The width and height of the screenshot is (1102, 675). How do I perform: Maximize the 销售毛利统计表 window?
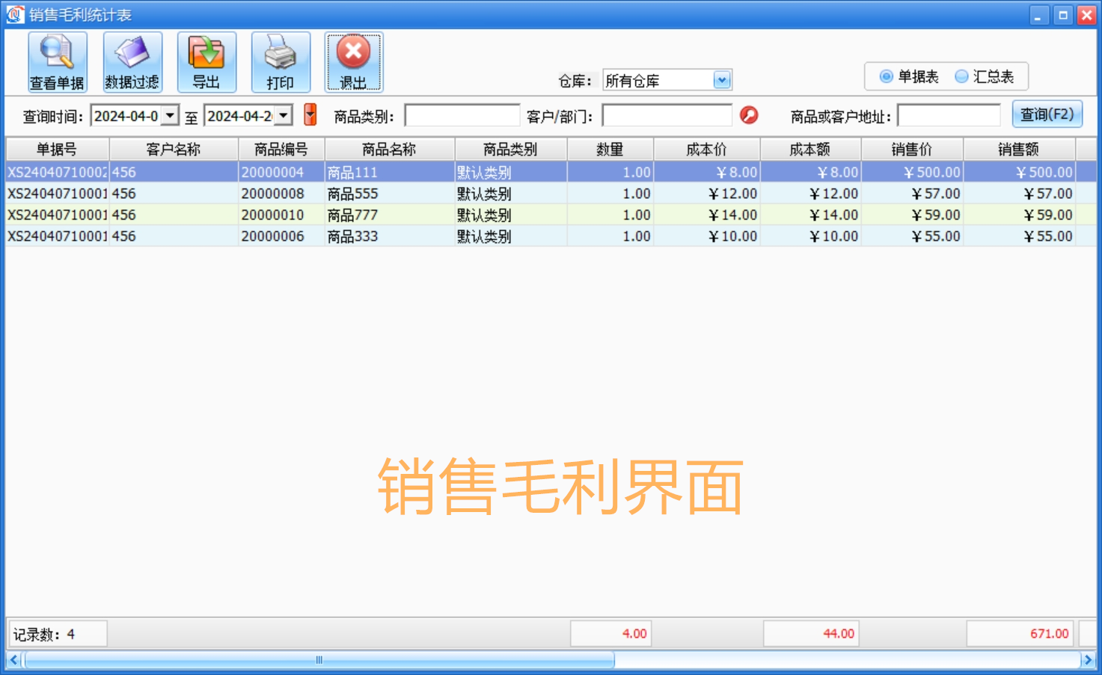coord(1063,15)
